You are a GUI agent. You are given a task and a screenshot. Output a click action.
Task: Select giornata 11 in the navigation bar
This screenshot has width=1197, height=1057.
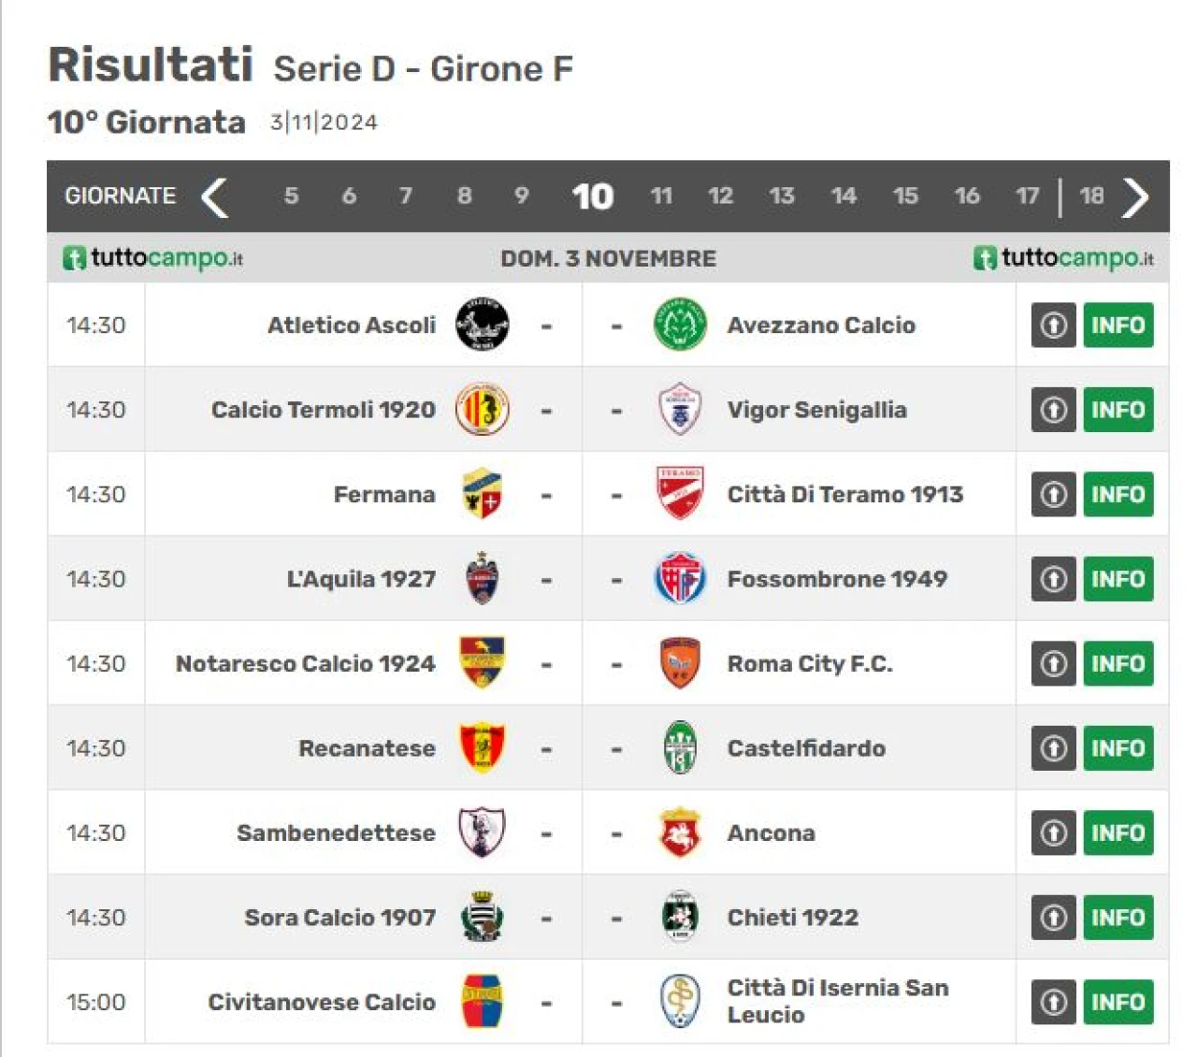[661, 196]
